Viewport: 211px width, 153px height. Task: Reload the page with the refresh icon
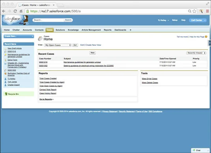coord(15,11)
